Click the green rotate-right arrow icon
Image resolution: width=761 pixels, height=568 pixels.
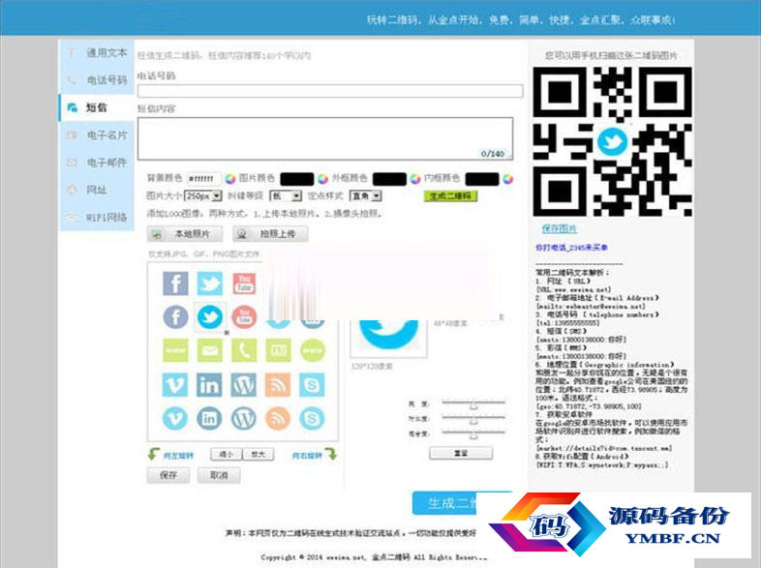pyautogui.click(x=331, y=454)
